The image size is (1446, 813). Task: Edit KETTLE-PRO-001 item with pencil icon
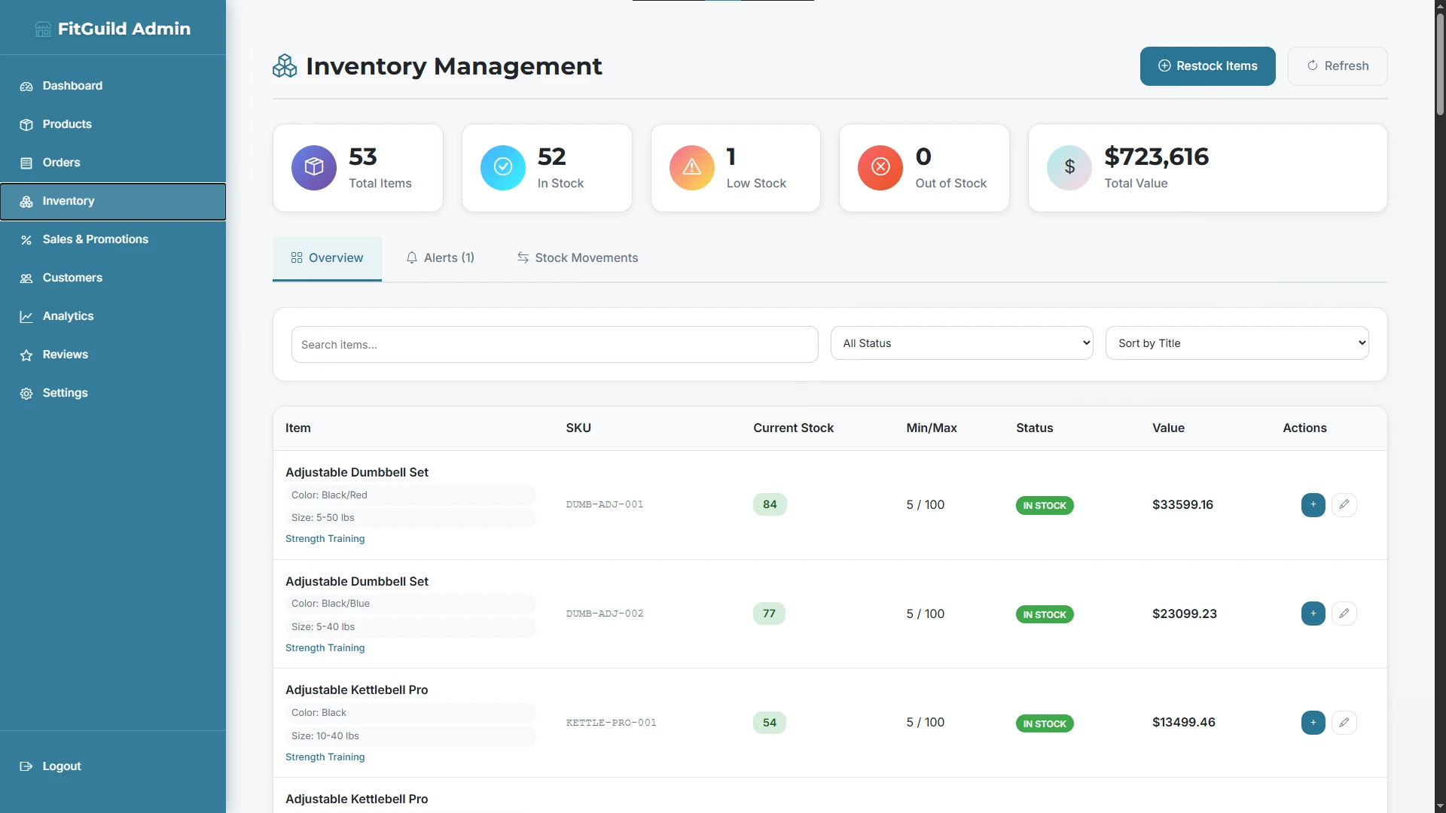pos(1344,723)
